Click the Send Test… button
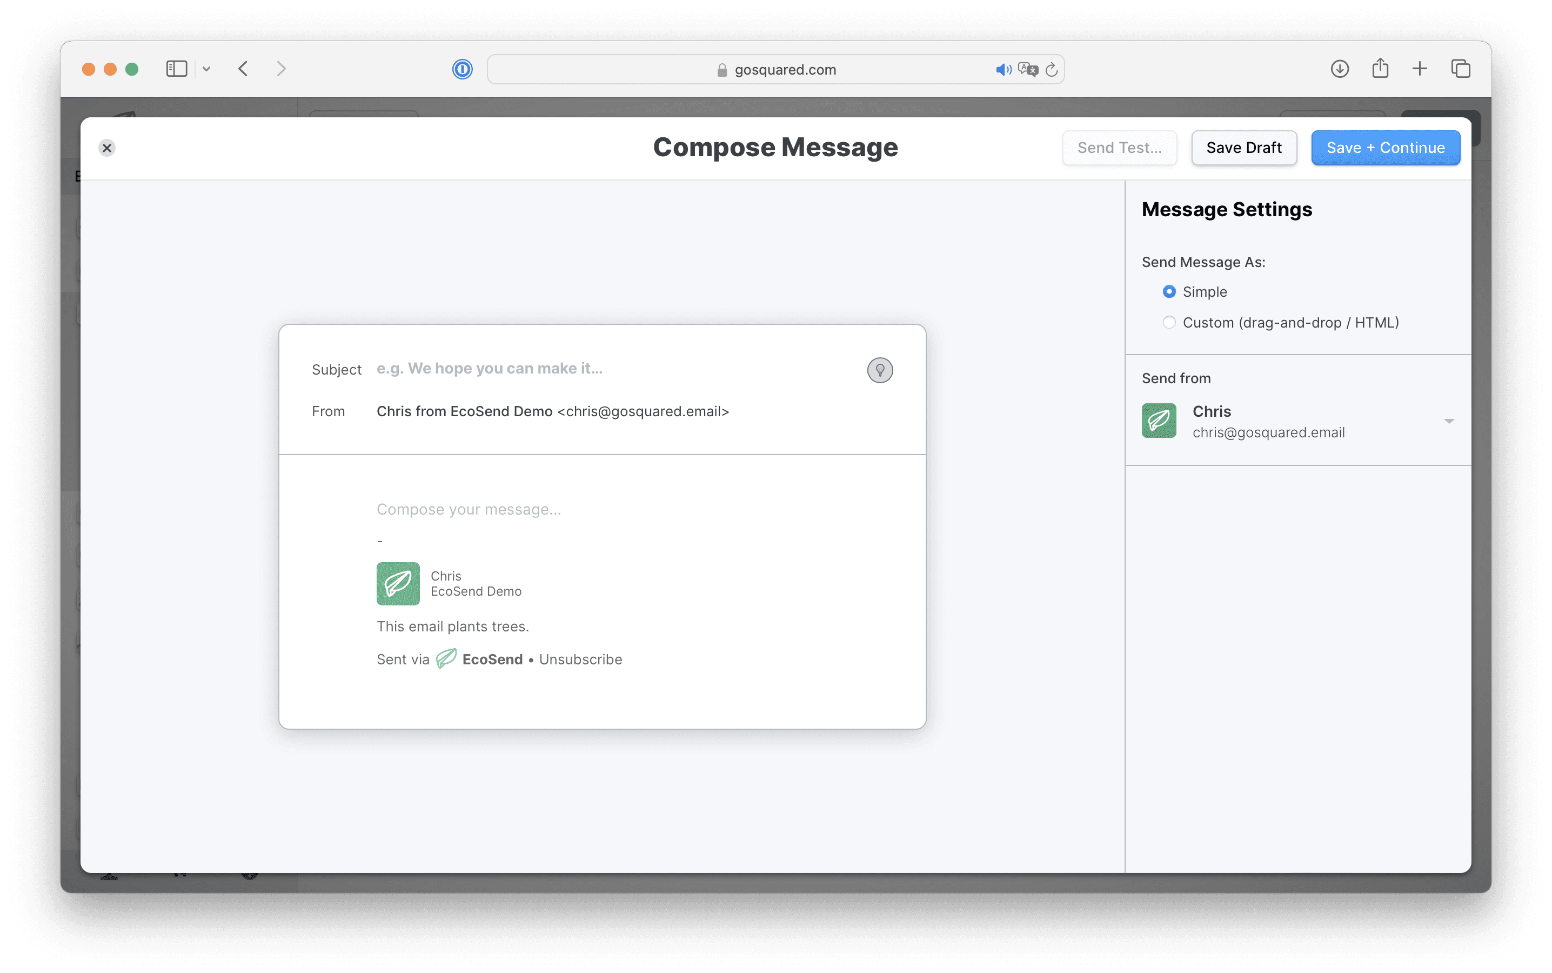The image size is (1552, 973). tap(1119, 148)
